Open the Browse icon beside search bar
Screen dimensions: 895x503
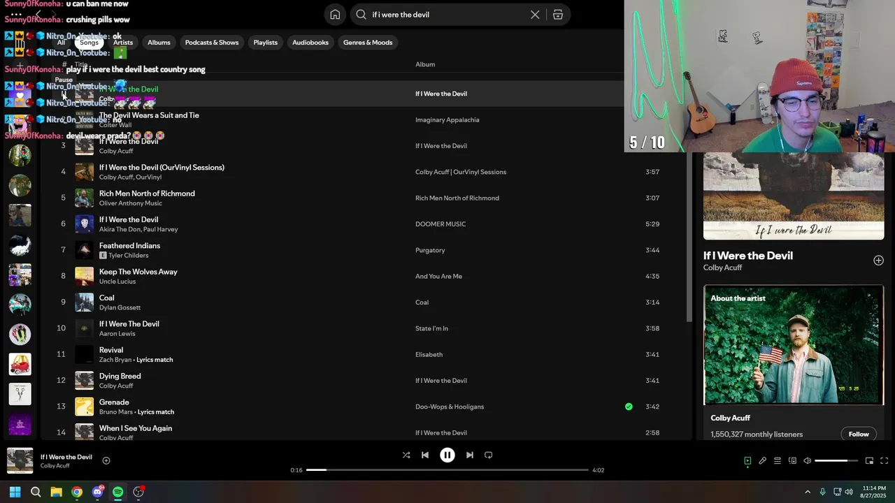(558, 14)
